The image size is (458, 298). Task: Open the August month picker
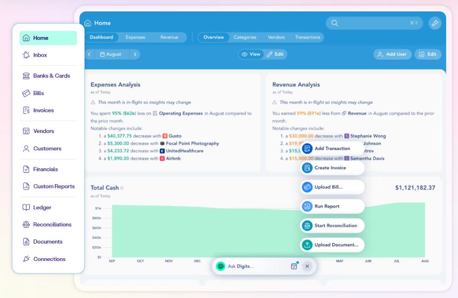(x=111, y=54)
